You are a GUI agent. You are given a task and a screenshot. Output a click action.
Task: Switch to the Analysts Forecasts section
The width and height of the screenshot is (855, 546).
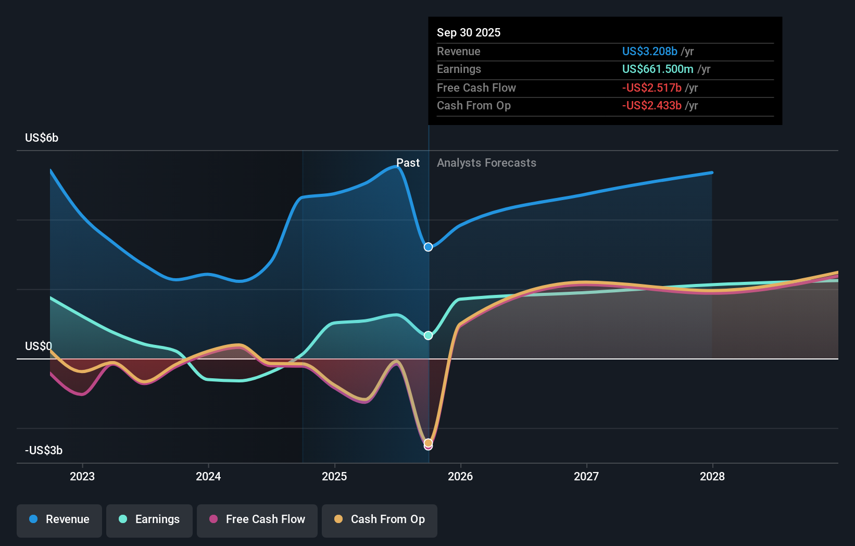(486, 163)
